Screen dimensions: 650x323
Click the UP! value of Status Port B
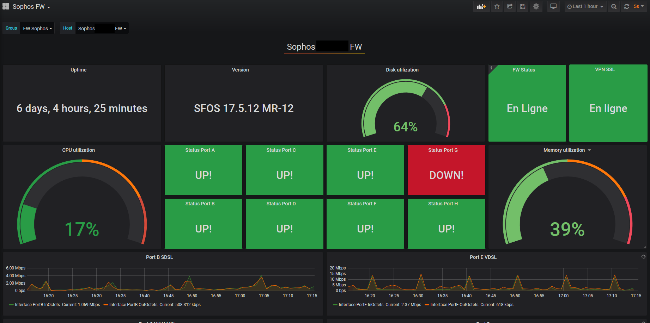click(203, 229)
